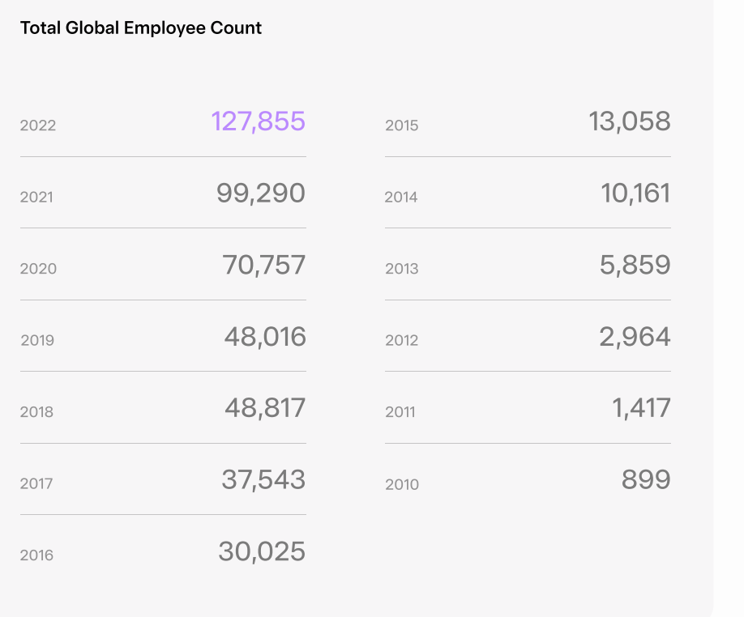Click the 99,290 figure for 2021

(x=260, y=194)
